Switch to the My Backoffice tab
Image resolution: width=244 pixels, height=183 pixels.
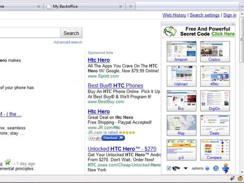coord(84,6)
